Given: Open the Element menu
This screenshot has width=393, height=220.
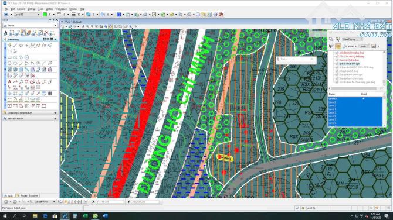Looking at the screenshot, I should pos(21,9).
